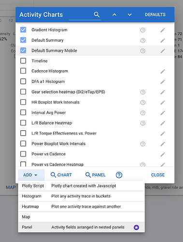Click the CLOSE button
The width and height of the screenshot is (183, 242).
(158, 175)
